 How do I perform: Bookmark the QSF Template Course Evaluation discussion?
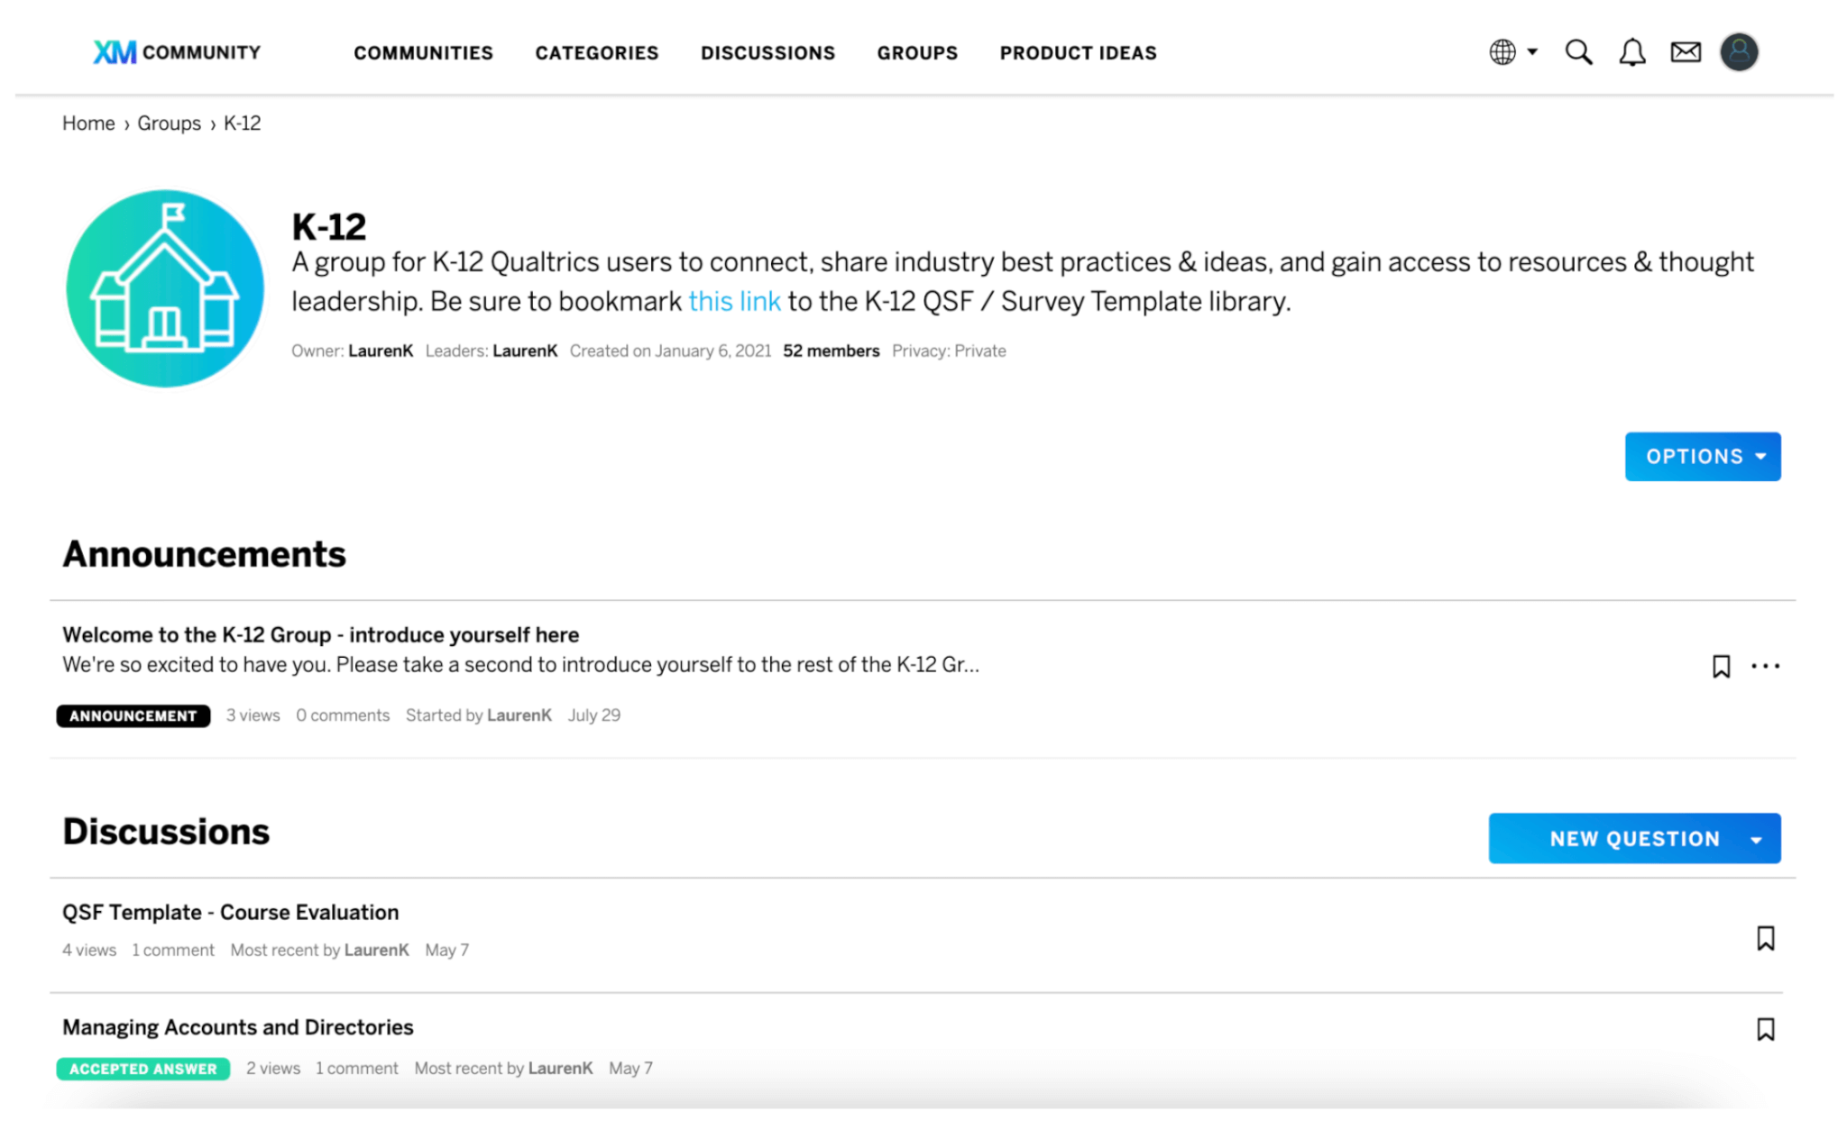[1765, 938]
